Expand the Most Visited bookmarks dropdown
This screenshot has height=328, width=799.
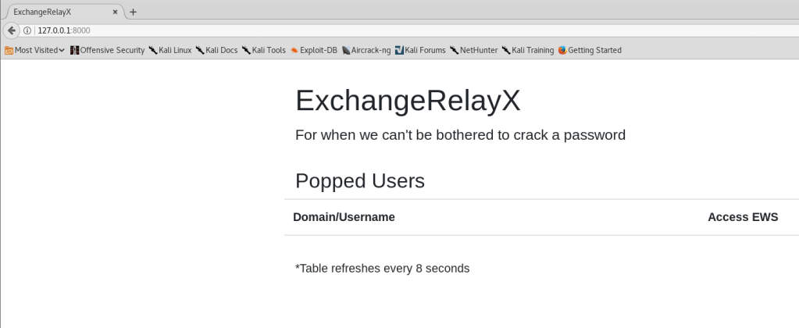point(34,50)
